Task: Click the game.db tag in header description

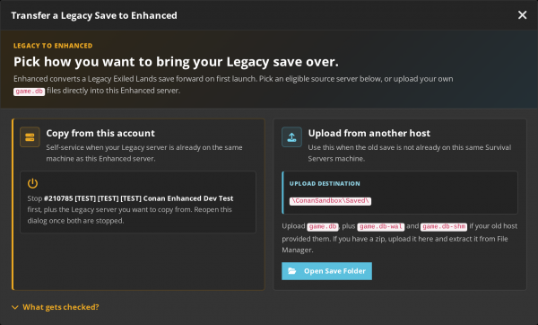Action: tap(30, 92)
